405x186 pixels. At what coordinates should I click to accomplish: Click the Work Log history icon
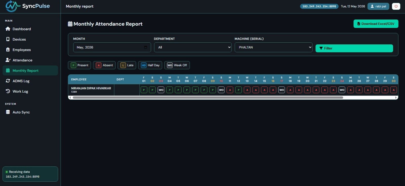pos(8,91)
